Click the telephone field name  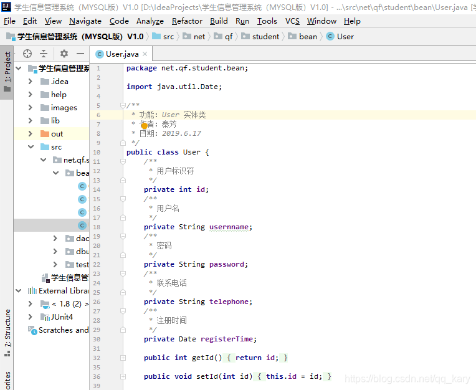pos(229,302)
